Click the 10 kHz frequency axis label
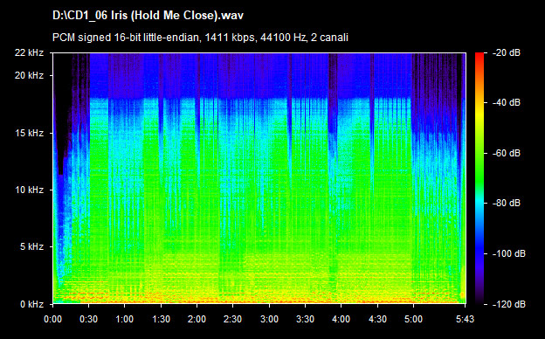This screenshot has height=339, width=545. point(29,190)
